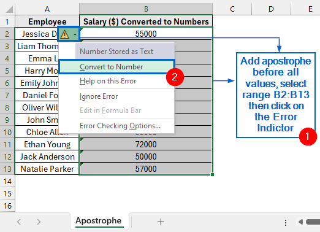
Task: Click the cell with value 57000
Action: [x=146, y=169]
